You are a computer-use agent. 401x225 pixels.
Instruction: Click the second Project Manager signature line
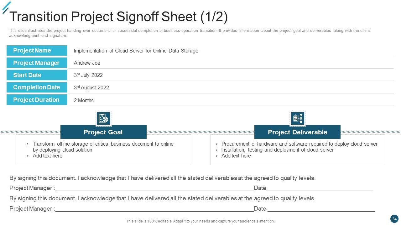click(x=154, y=210)
